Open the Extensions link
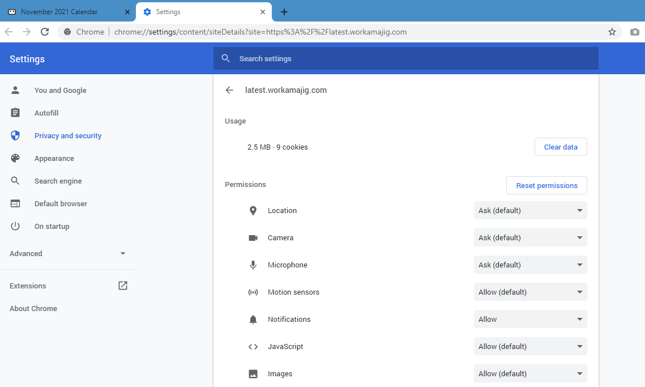This screenshot has height=387, width=645. (28, 286)
